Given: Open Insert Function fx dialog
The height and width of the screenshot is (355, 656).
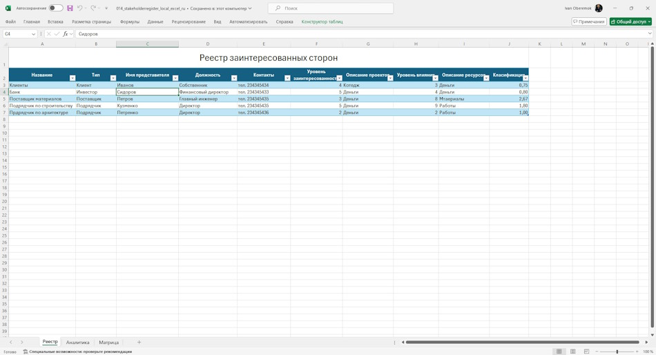Looking at the screenshot, I should 66,34.
